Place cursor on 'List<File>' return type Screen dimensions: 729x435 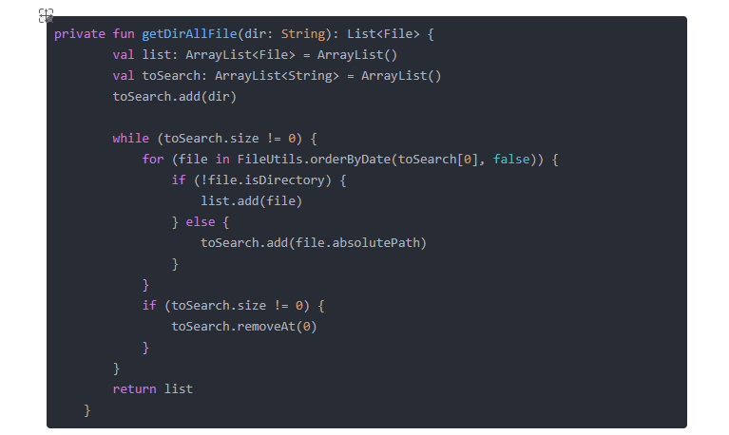(x=383, y=34)
